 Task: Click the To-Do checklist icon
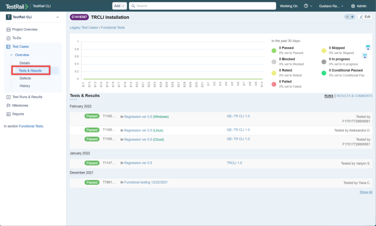point(8,38)
